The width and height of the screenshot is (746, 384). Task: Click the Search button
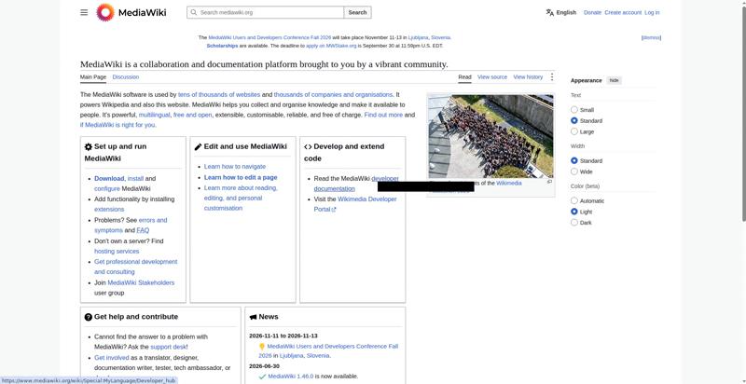(357, 12)
